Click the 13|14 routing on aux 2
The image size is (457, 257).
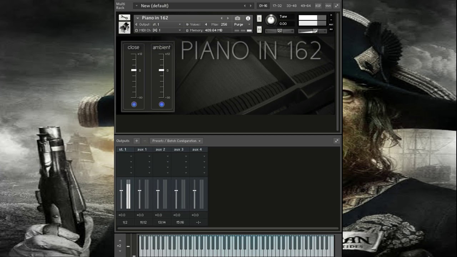click(162, 222)
